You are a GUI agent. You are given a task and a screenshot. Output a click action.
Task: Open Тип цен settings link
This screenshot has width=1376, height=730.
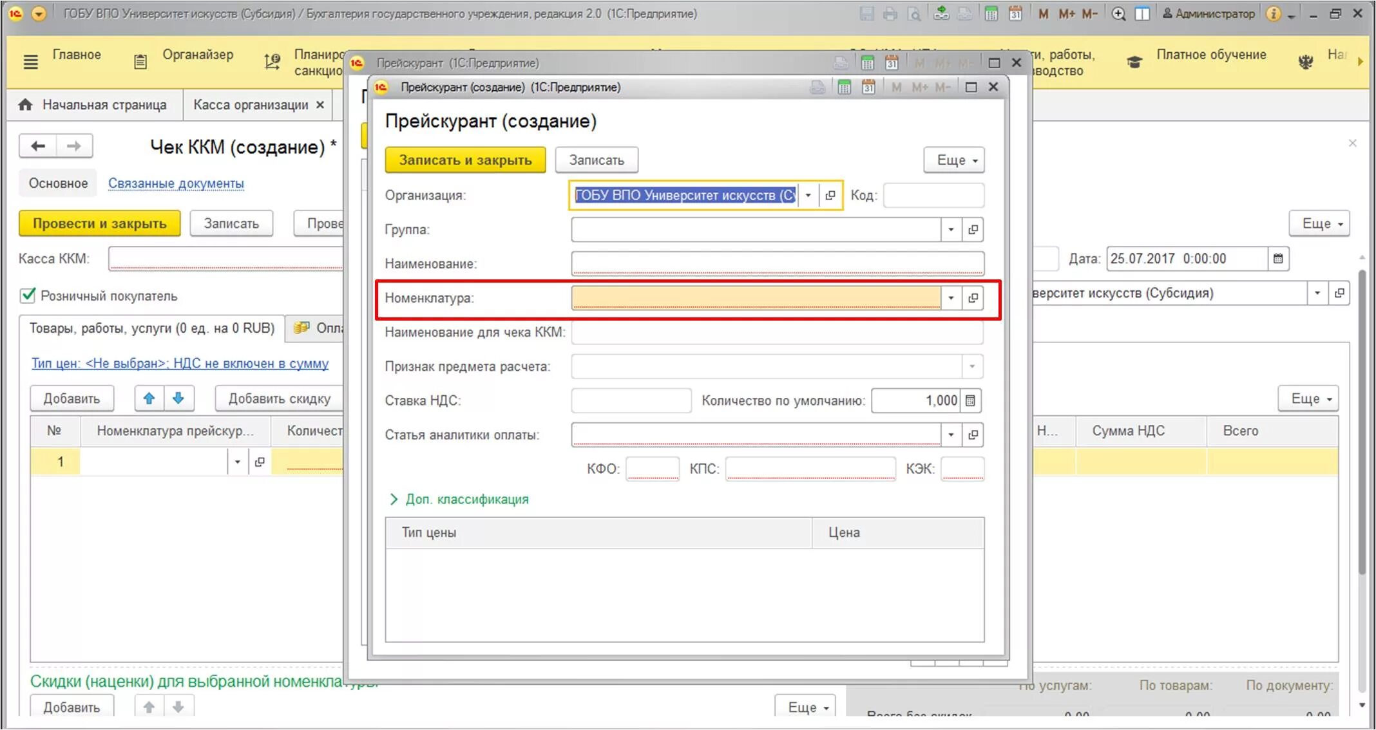pyautogui.click(x=180, y=363)
